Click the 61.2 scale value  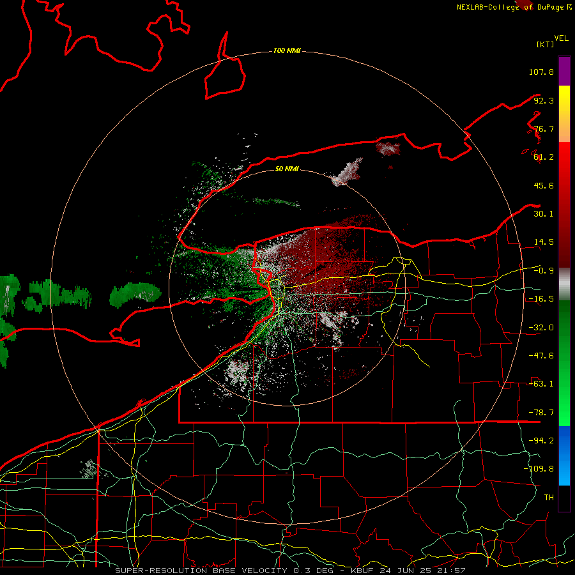[x=544, y=157]
